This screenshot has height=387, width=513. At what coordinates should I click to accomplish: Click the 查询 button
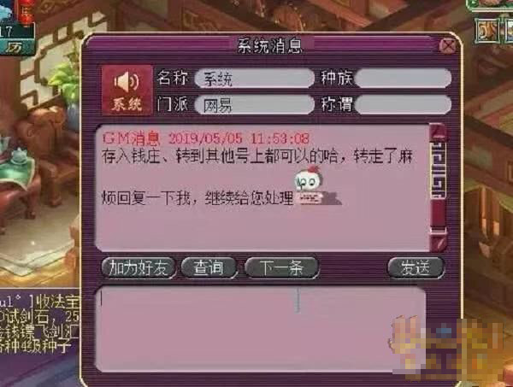[x=209, y=268]
